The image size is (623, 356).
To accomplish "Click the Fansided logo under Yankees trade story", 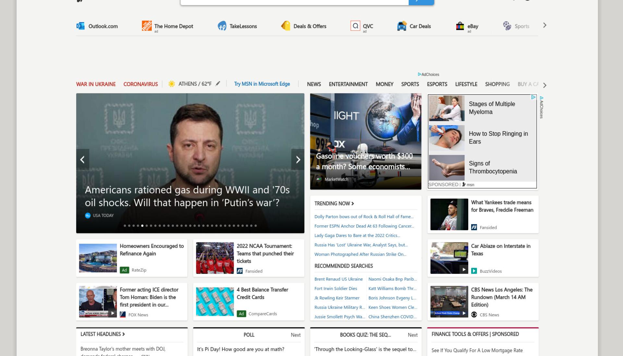I will [474, 227].
